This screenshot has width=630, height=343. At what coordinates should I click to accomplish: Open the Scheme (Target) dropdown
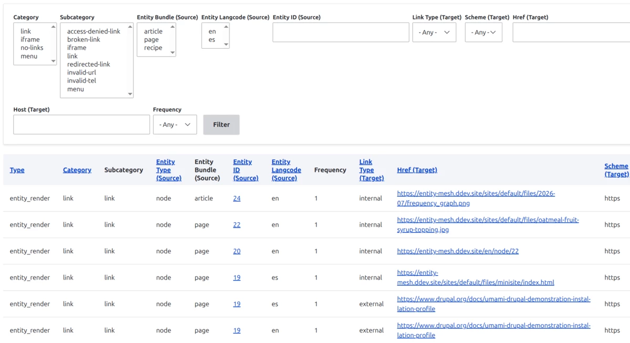coord(484,33)
